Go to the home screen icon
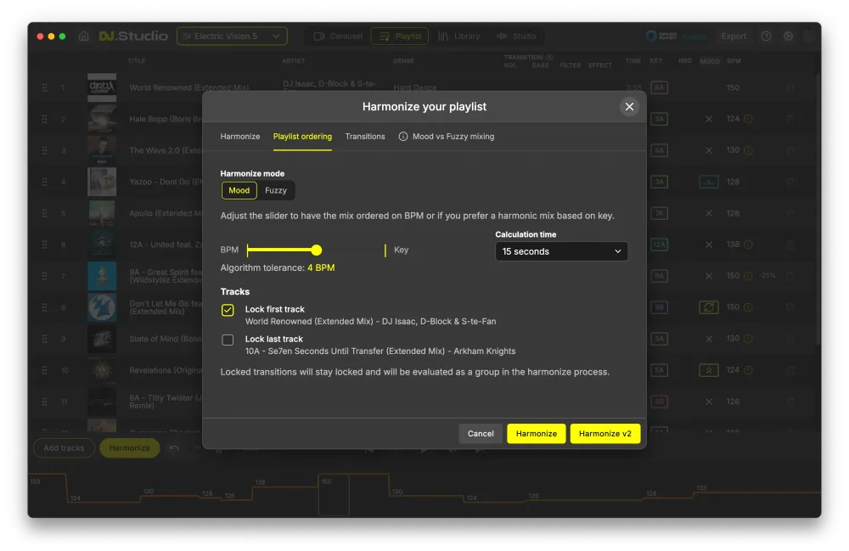Viewport: 849px width, 551px height. click(x=83, y=37)
